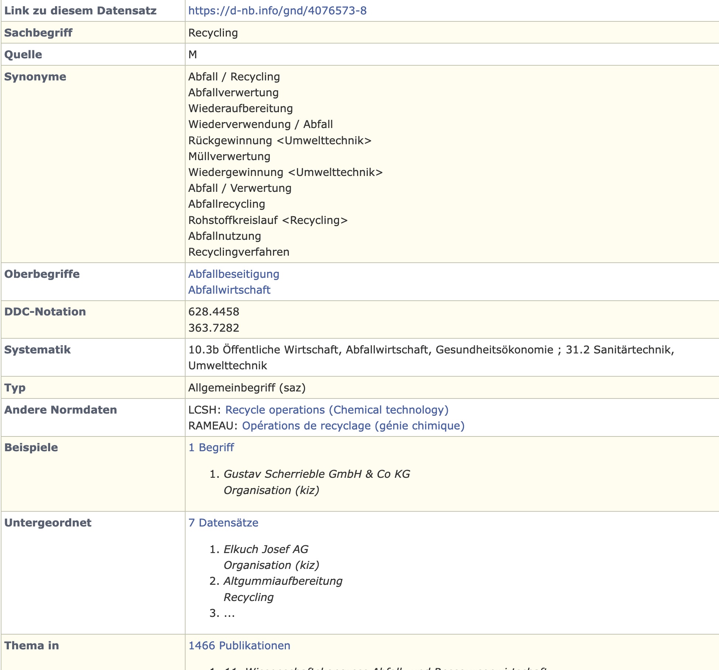Select DDC notation 628.4458
The height and width of the screenshot is (670, 719).
(214, 312)
